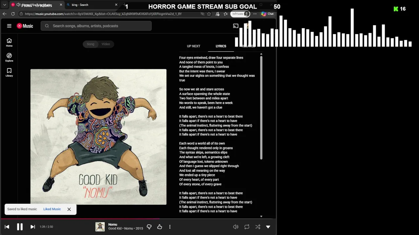
Task: Go to Home in the sidebar
Action: 9,42
